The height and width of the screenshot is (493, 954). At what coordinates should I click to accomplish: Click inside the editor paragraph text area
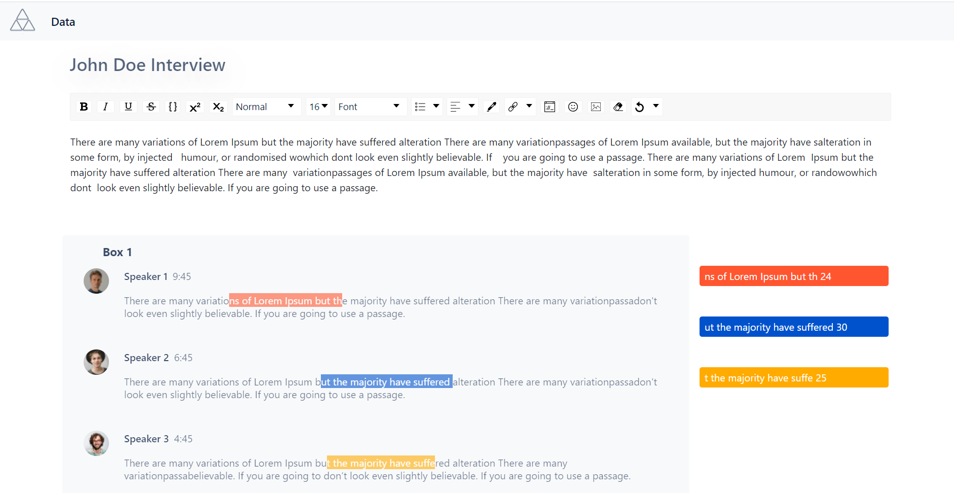475,165
